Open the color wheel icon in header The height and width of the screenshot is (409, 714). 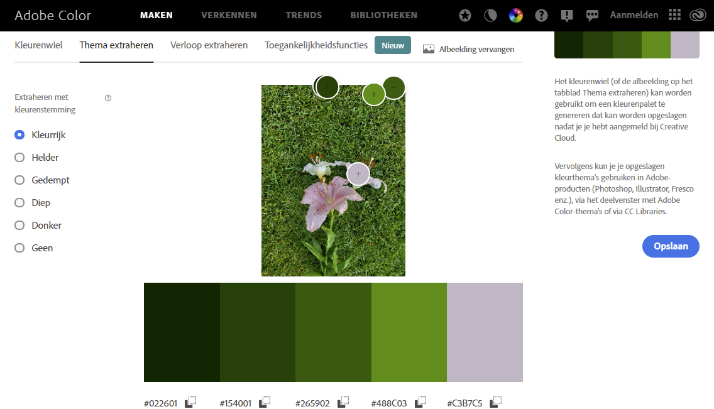pyautogui.click(x=515, y=16)
